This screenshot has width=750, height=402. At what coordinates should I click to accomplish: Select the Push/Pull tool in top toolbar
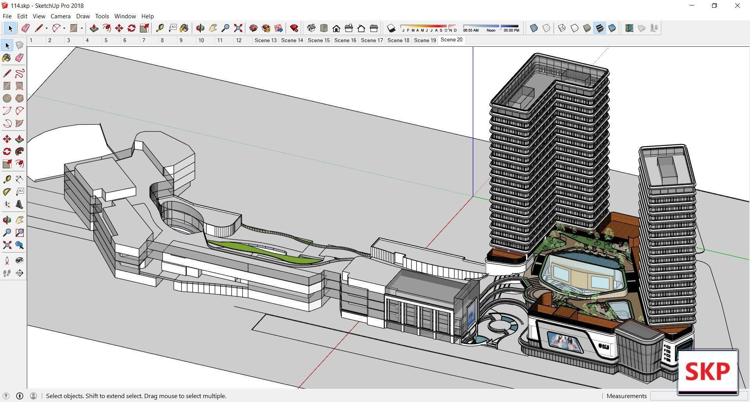click(94, 28)
